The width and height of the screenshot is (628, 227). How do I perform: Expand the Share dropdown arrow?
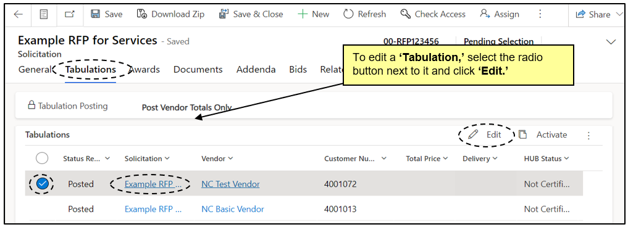coord(618,15)
